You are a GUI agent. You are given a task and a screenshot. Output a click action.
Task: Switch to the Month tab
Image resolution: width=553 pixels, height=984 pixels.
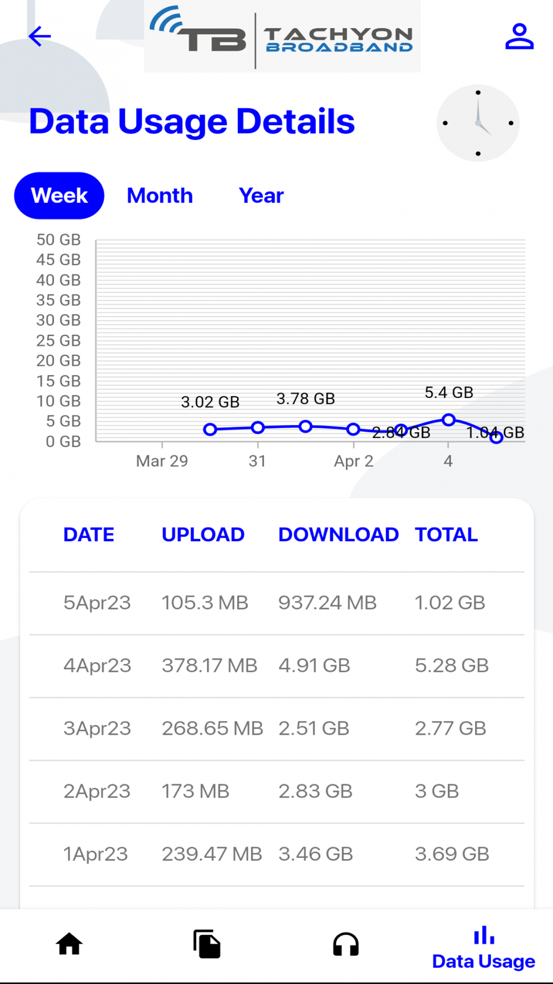[160, 195]
